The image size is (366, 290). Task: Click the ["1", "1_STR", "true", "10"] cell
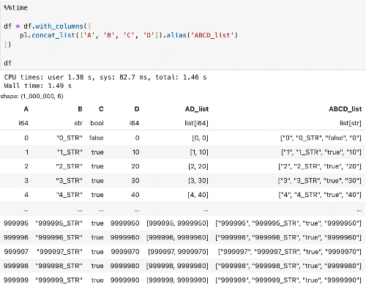coord(321,152)
